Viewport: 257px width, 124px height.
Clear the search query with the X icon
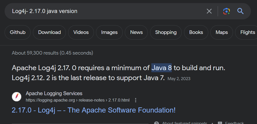tap(209, 11)
